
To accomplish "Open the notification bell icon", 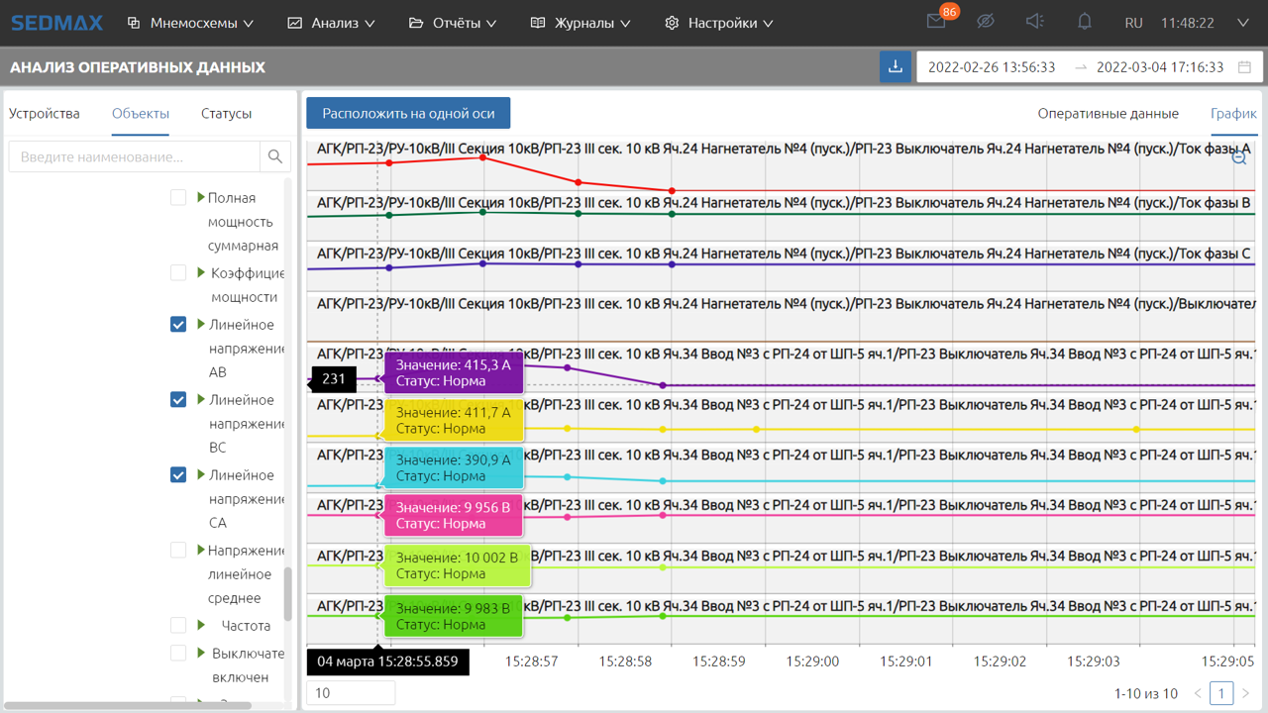I will click(x=1085, y=22).
